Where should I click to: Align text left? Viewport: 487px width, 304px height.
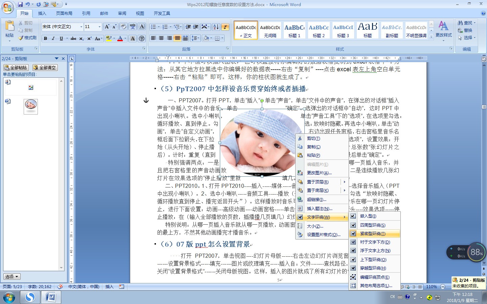tap(153, 38)
